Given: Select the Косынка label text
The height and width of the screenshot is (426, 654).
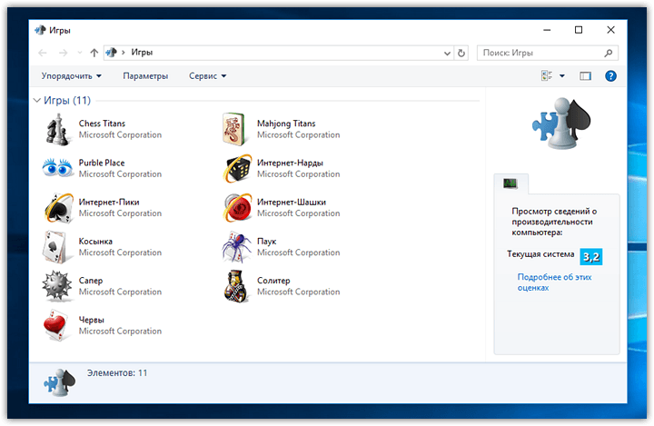Looking at the screenshot, I should pos(95,242).
